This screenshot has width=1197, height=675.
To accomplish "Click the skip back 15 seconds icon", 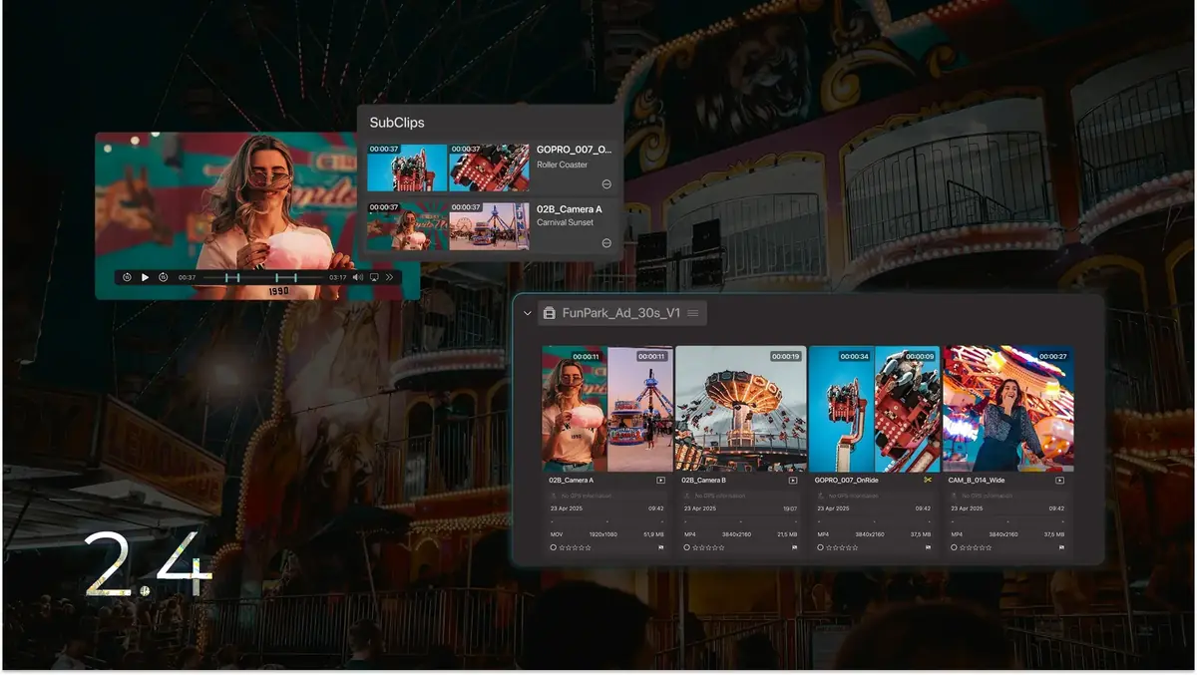I will coord(127,277).
